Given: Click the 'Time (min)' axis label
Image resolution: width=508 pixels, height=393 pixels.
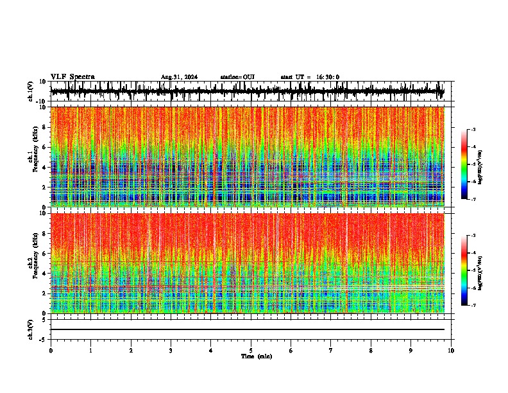Looking at the screenshot, I should click(257, 356).
